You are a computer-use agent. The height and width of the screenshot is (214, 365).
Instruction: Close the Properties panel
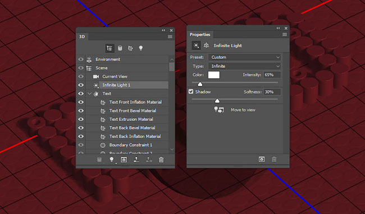click(286, 28)
